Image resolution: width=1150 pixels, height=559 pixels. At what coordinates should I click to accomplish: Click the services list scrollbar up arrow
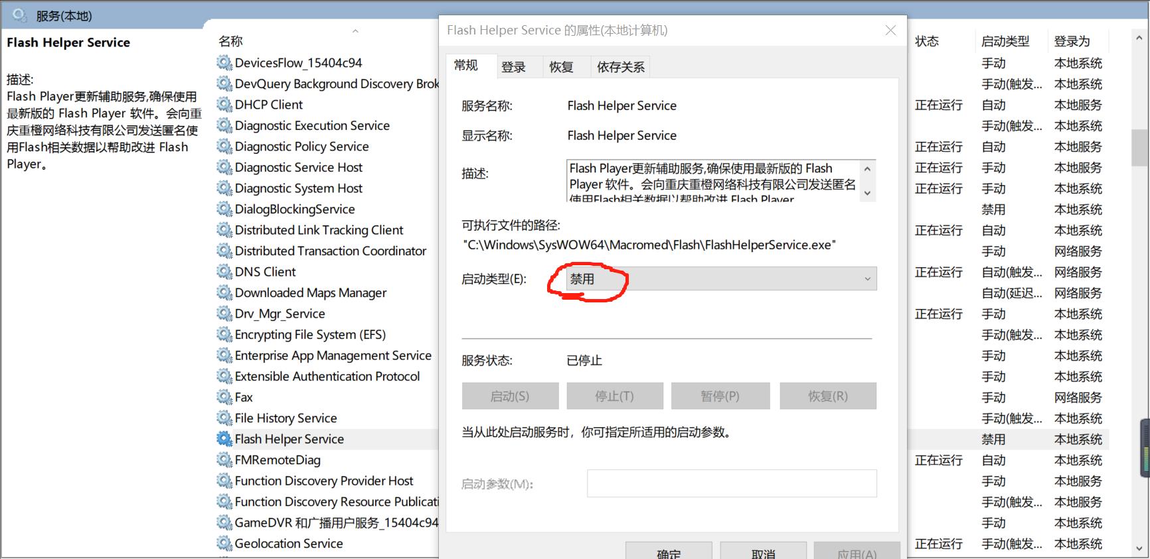[1139, 38]
